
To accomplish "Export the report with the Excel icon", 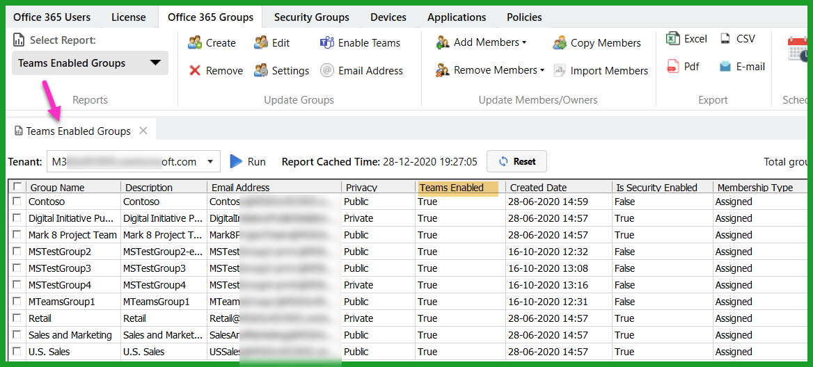I will (x=673, y=39).
